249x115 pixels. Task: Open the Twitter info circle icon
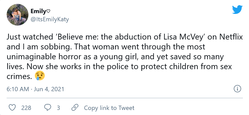238,89
